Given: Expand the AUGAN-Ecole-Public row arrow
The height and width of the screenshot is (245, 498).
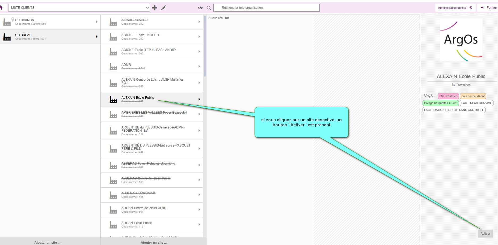Looking at the screenshot, I should [x=199, y=225].
